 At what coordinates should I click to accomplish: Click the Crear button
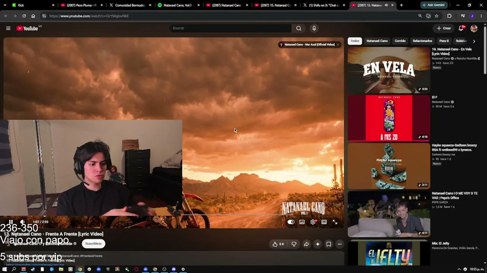(444, 28)
